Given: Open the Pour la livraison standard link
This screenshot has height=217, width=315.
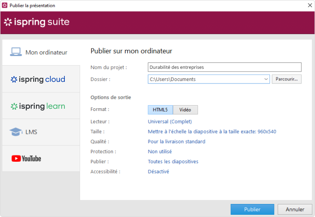Looking at the screenshot, I should (176, 142).
